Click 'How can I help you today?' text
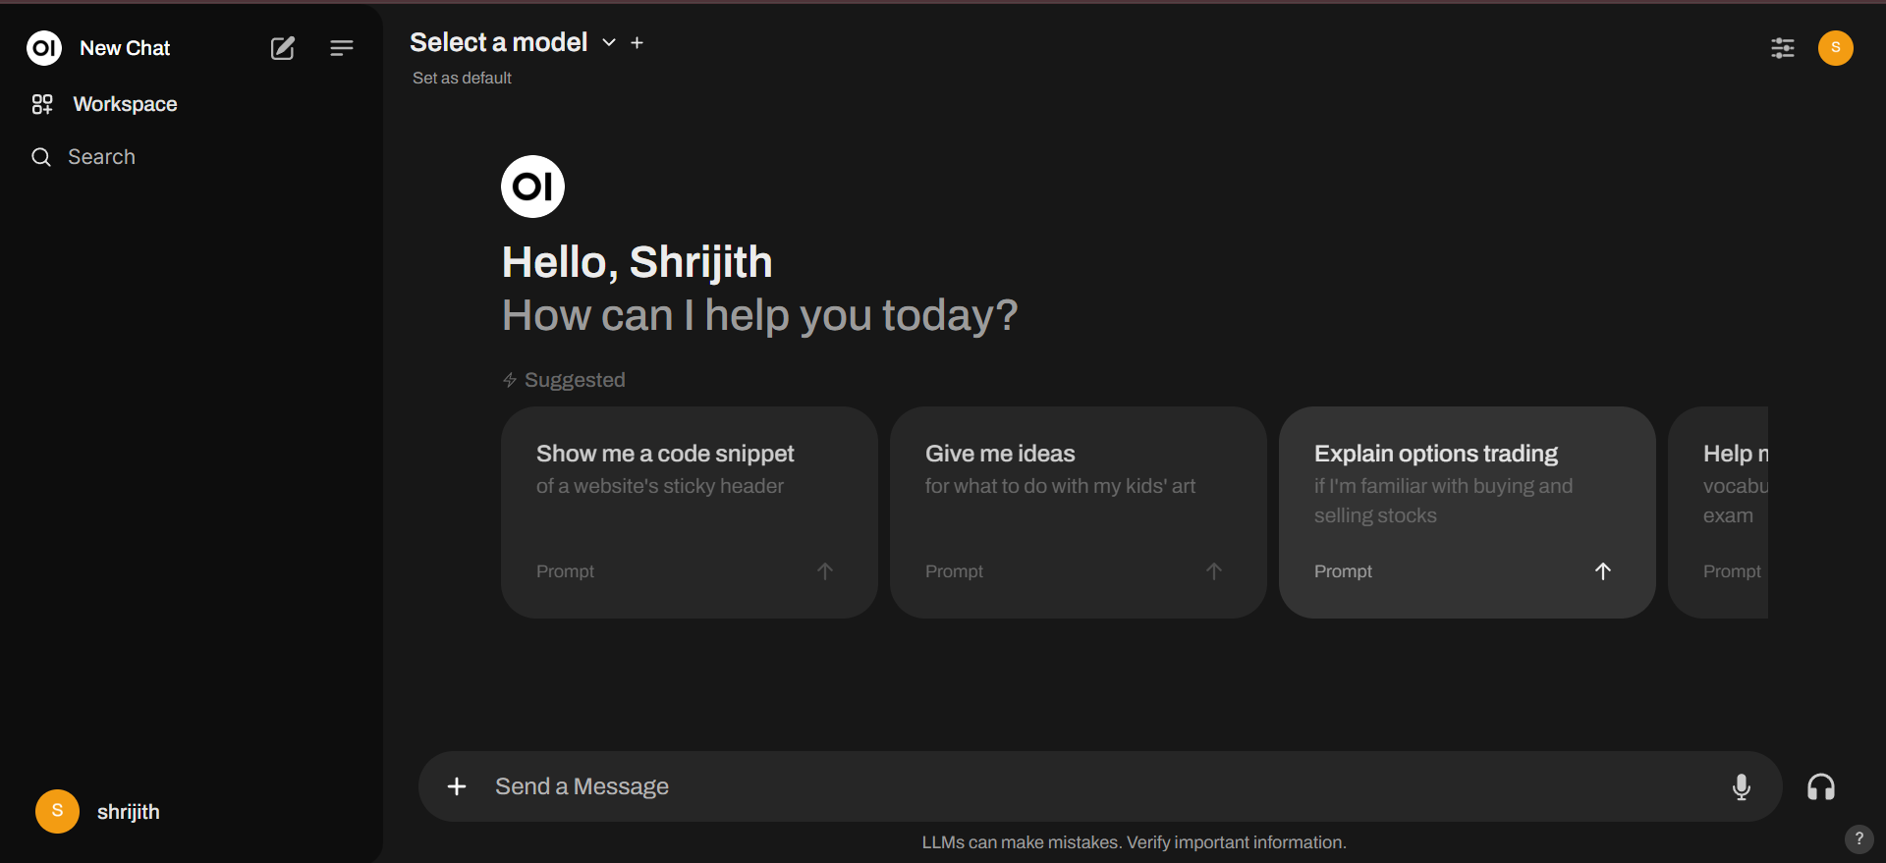Screen dimensions: 1886x863 click(759, 315)
